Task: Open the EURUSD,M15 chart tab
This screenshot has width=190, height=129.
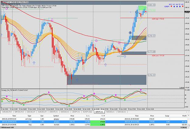Action: click(x=7, y=112)
